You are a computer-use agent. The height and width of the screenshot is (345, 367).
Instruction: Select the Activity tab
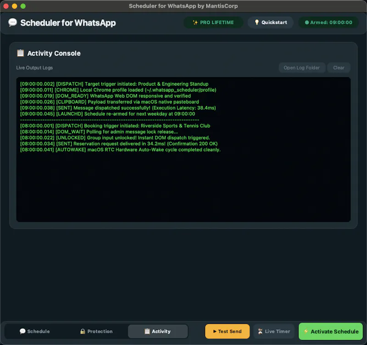(158, 331)
